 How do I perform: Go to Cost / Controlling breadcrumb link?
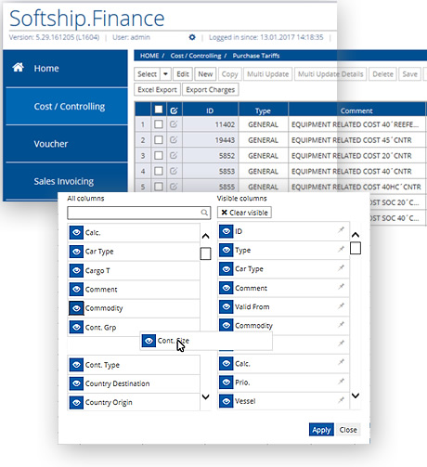(x=196, y=56)
